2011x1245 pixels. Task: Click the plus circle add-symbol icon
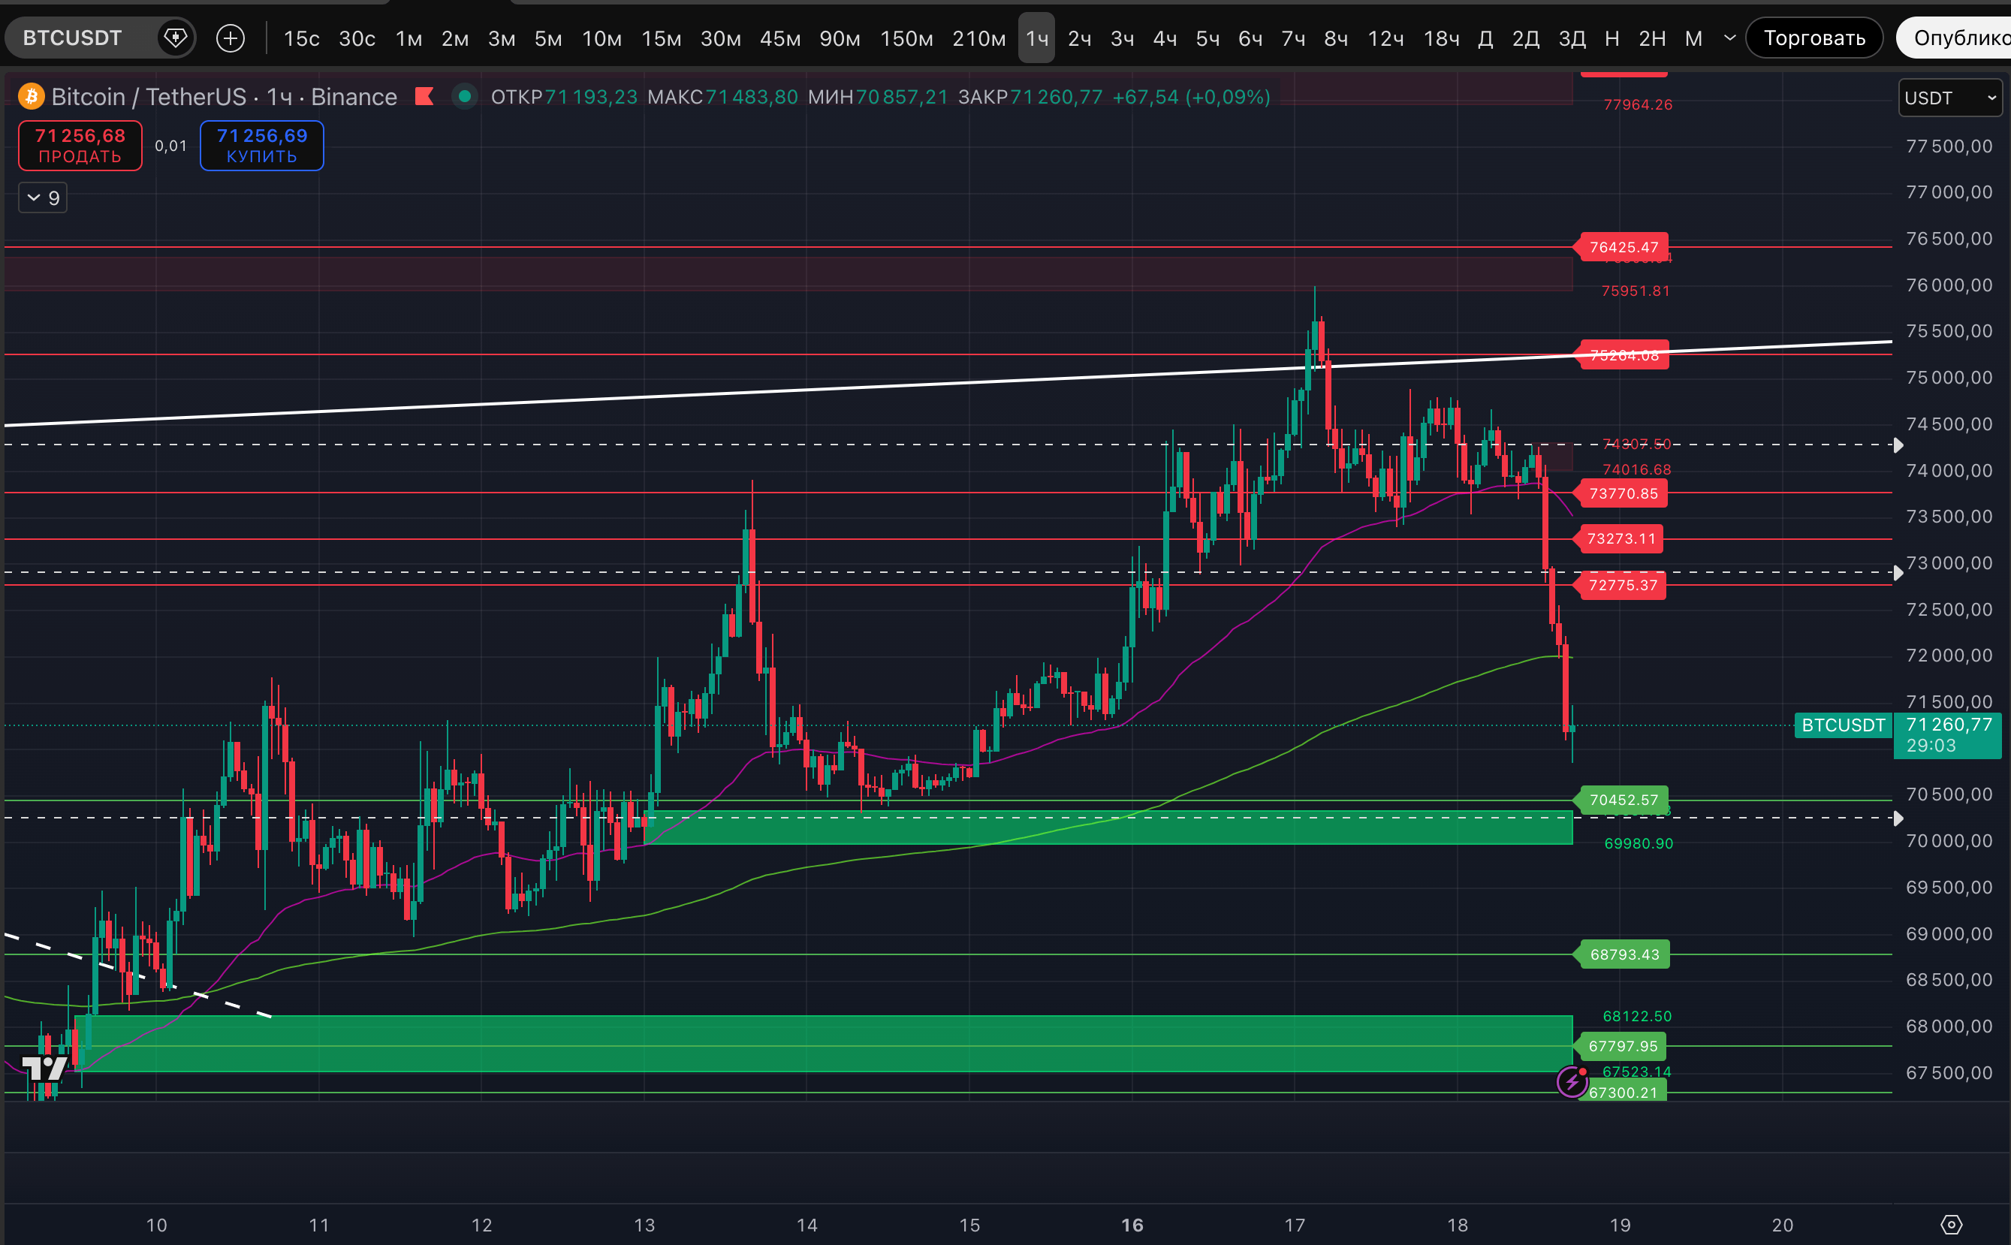coord(231,38)
